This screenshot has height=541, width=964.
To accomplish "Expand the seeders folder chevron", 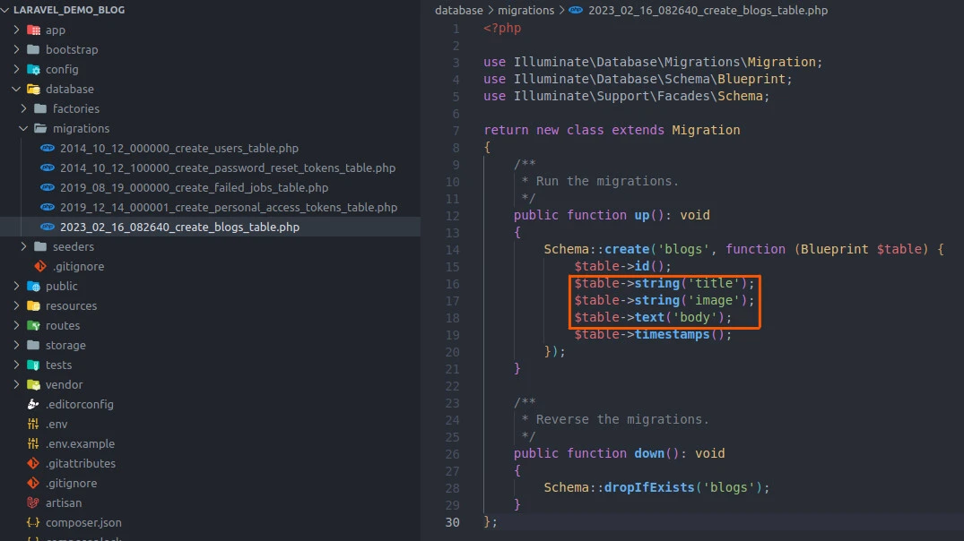I will tap(24, 247).
